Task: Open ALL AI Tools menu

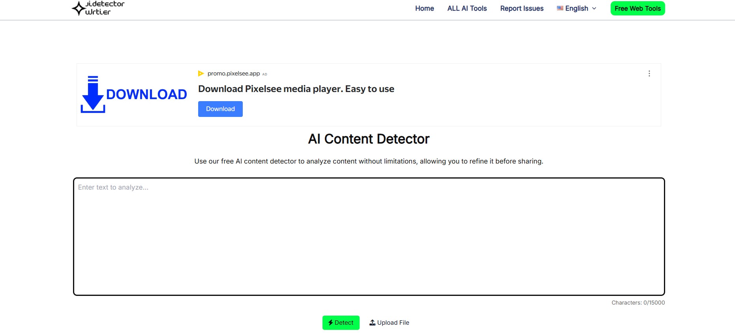Action: click(467, 8)
